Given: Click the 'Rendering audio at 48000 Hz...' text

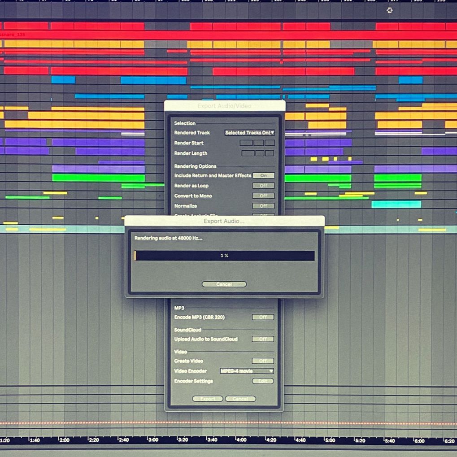Looking at the screenshot, I should pos(168,238).
